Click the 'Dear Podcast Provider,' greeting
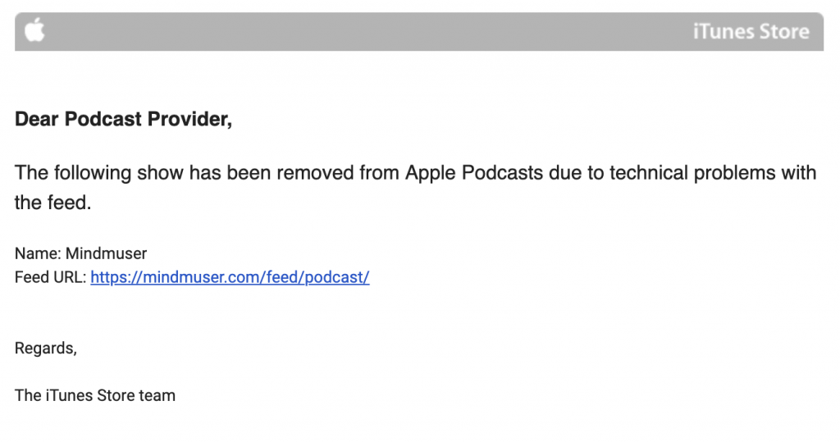The height and width of the screenshot is (442, 840). [x=123, y=119]
